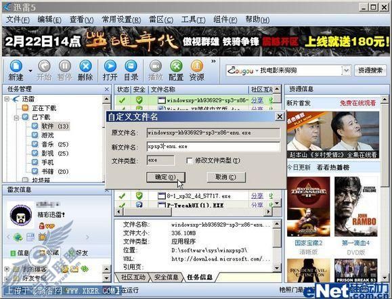Image resolution: width=392 pixels, height=299 pixels.
Task: Toggle the 软件 category checkbox
Action: pyautogui.click(x=35, y=126)
